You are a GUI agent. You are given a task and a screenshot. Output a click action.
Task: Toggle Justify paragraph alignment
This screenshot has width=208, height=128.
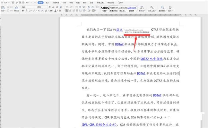pyautogui.click(x=77, y=11)
